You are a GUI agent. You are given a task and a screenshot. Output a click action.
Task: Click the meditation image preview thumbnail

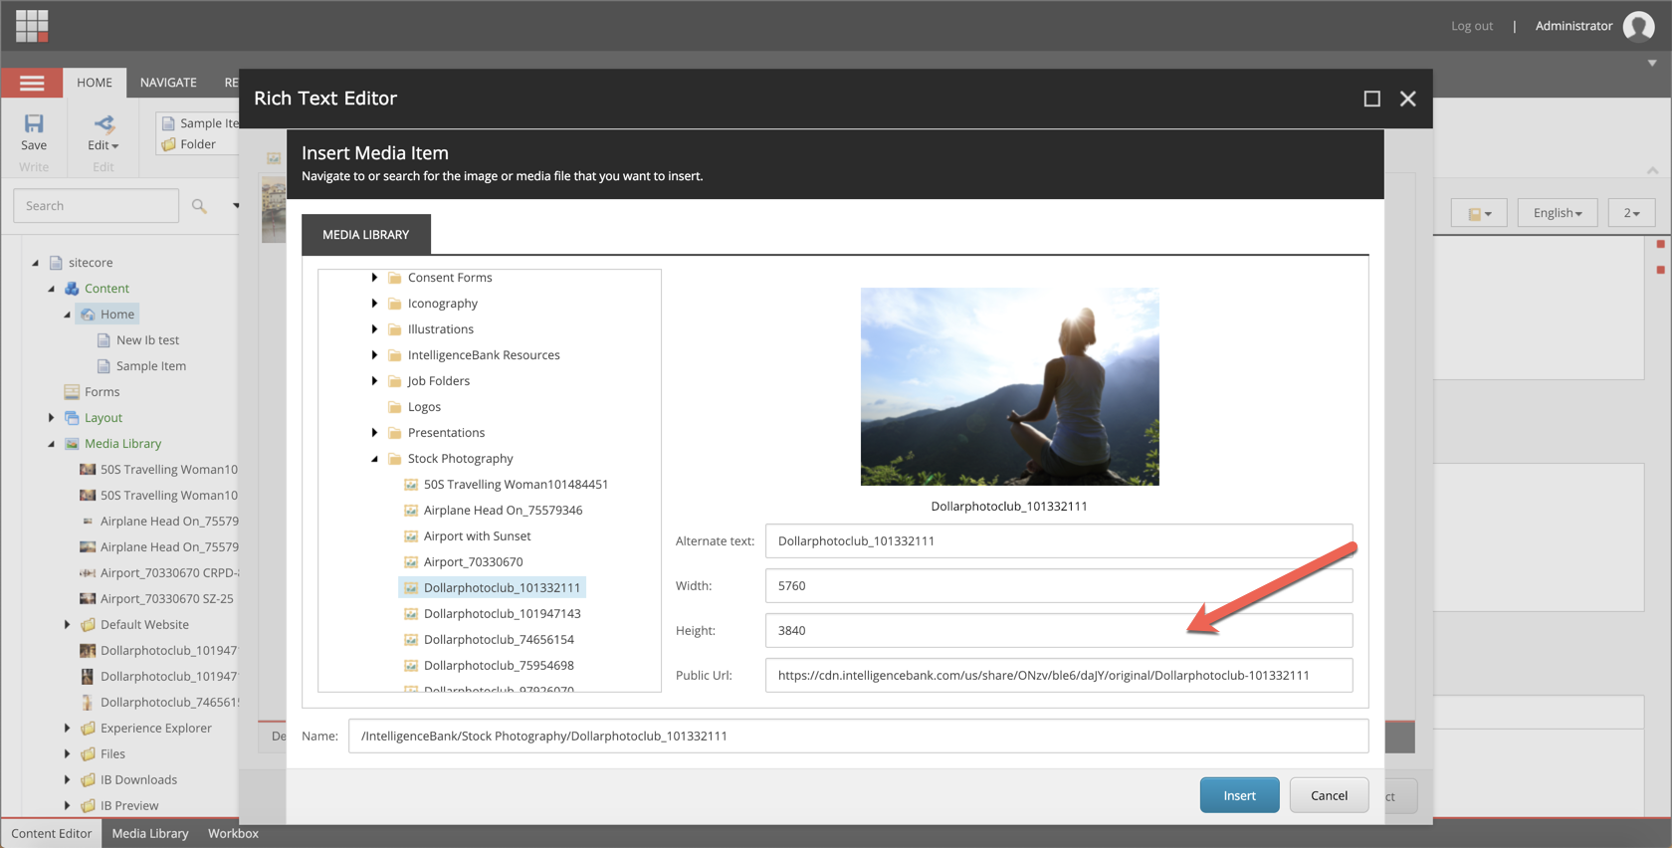pyautogui.click(x=1009, y=386)
